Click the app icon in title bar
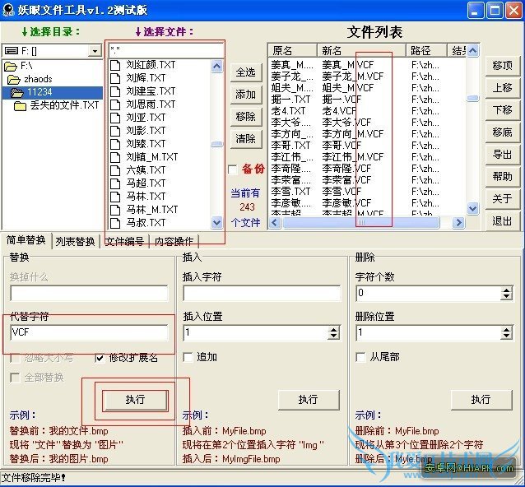 point(8,10)
